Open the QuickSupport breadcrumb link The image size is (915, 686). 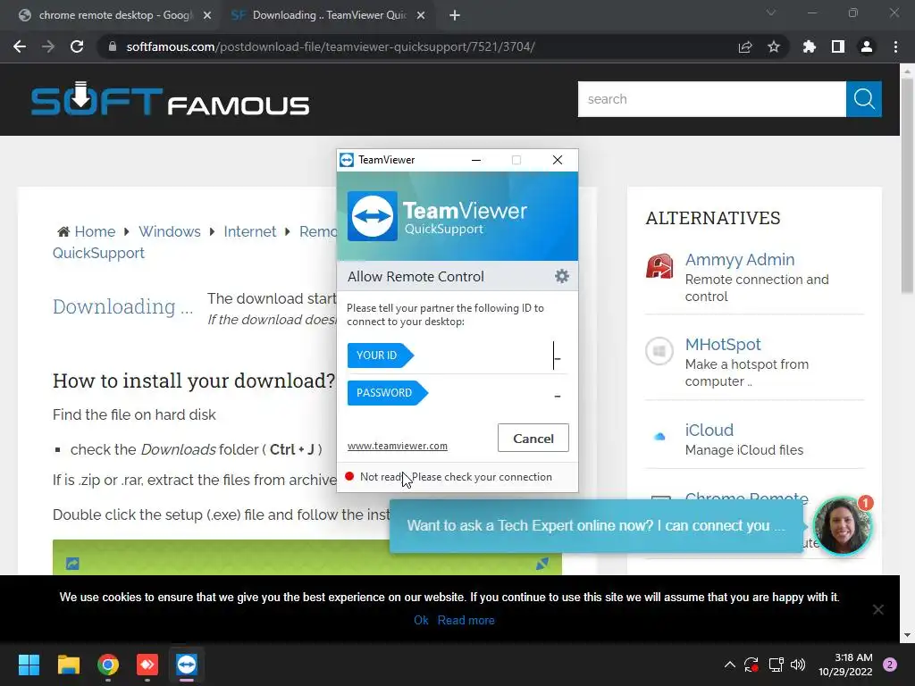click(98, 253)
